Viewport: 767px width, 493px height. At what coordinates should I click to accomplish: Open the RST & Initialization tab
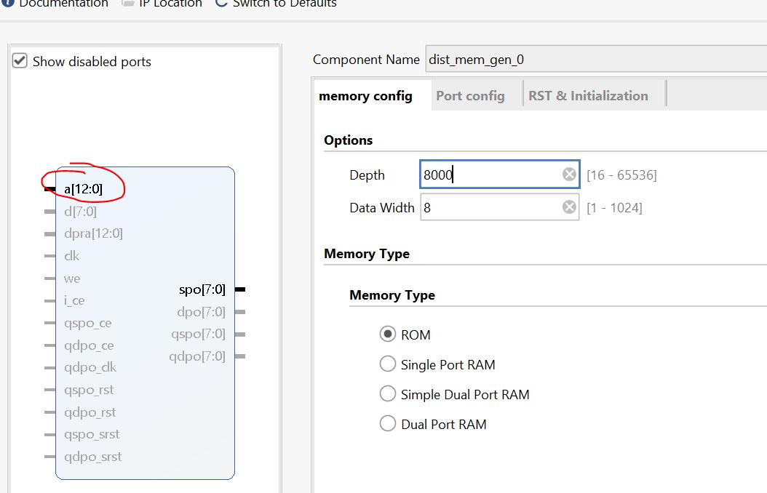pyautogui.click(x=588, y=96)
